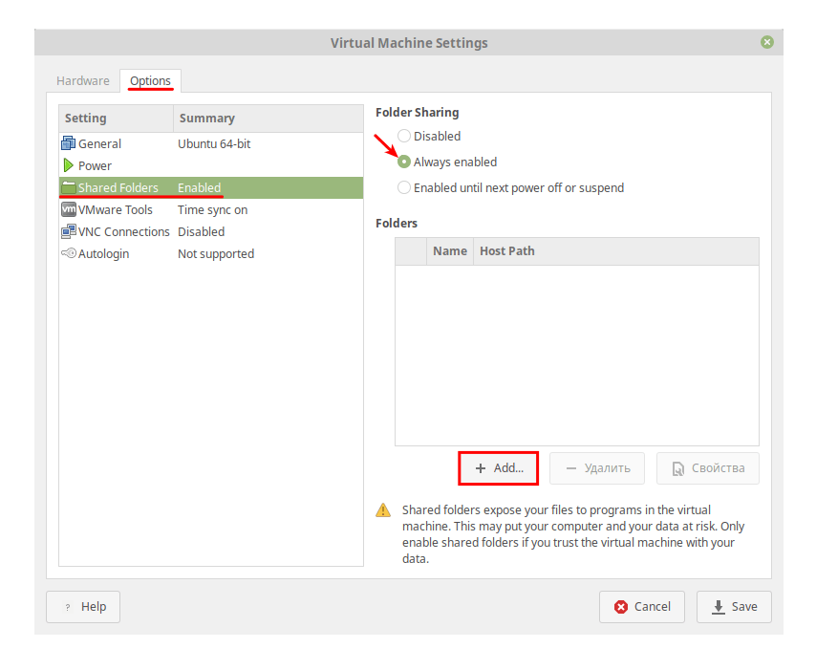Click the yellow warning triangle icon

[383, 510]
